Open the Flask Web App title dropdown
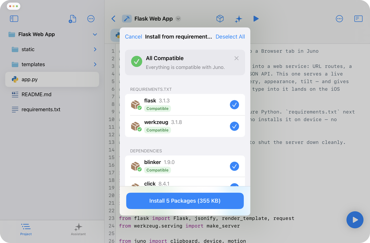The height and width of the screenshot is (243, 370). [x=178, y=19]
